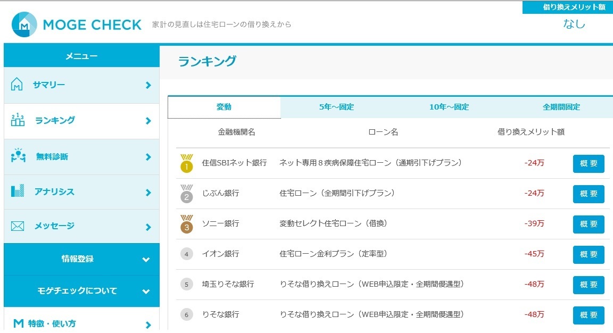This screenshot has width=613, height=333.
Task: Click the なし value under 借り換えメリット額
Action: [x=574, y=24]
